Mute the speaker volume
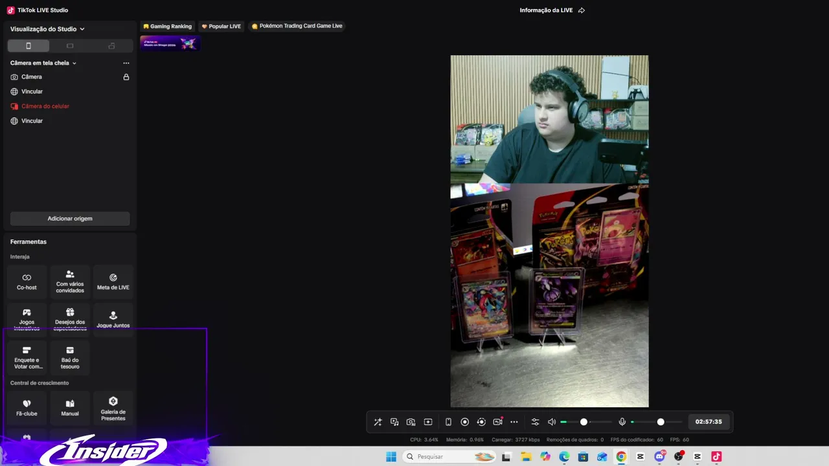829x466 pixels. point(552,422)
